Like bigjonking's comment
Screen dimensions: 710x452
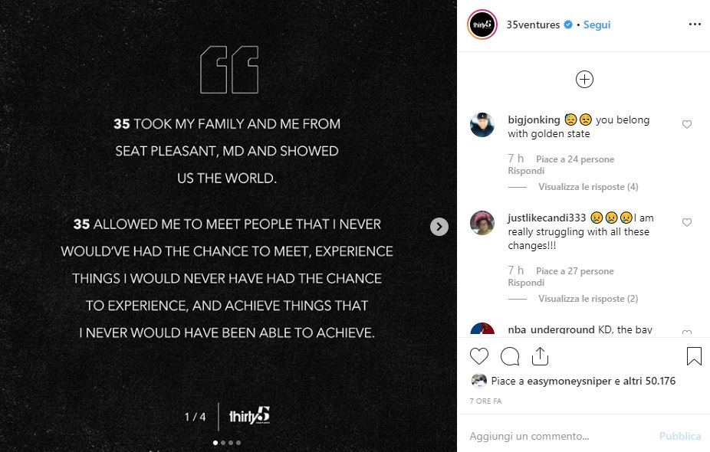(x=687, y=124)
